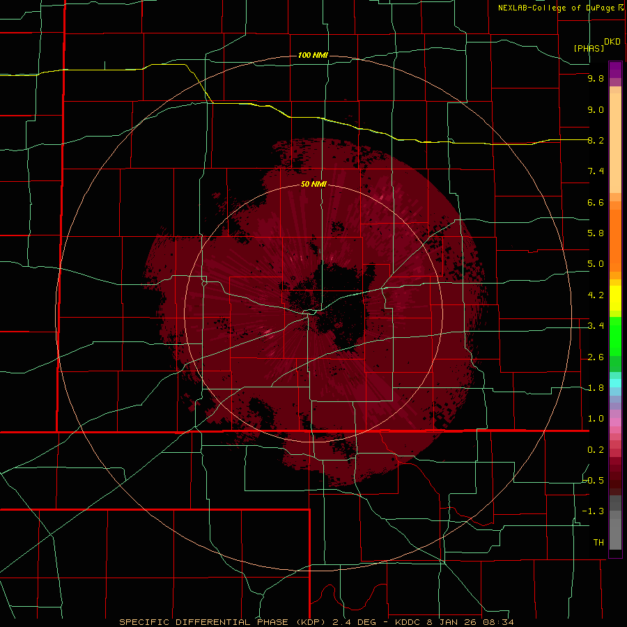The image size is (627, 627).
Task: Click the 4.2 value on the color scale
Action: pos(596,295)
